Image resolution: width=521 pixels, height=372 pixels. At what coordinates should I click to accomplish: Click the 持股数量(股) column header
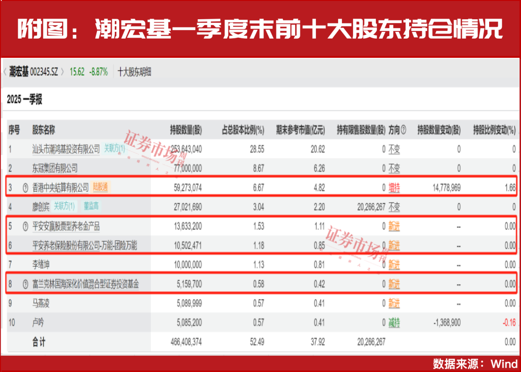coord(186,130)
